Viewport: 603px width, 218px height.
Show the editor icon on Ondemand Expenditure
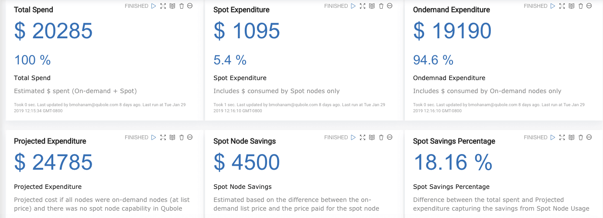572,6
